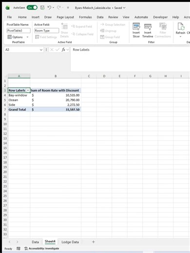The height and width of the screenshot is (253, 190).
Task: Click the 20,790.00 value cell
Action: click(56, 100)
